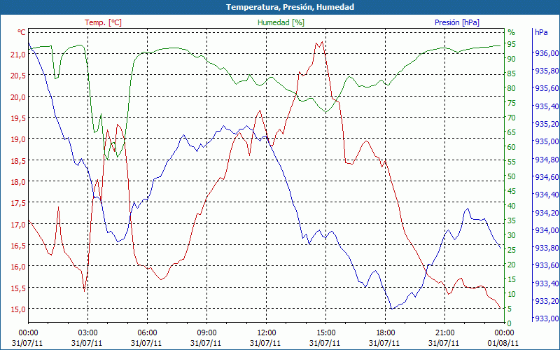This screenshot has height=350, width=560.
Task: Select the blue 'Presión [hPa]' legend label
Action: 457,22
